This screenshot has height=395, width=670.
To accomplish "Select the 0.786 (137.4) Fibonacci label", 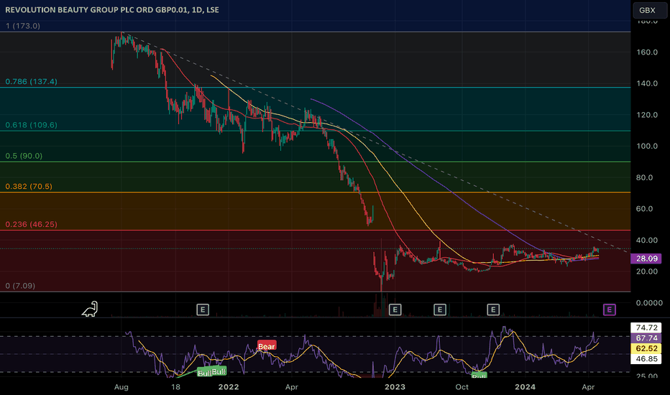I will [31, 82].
